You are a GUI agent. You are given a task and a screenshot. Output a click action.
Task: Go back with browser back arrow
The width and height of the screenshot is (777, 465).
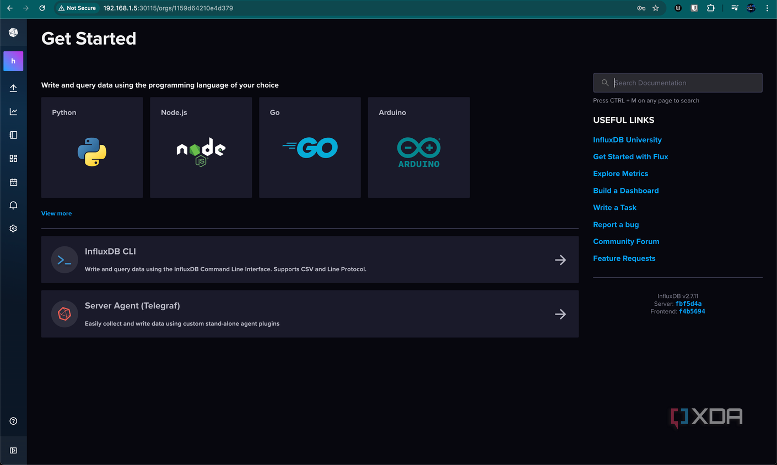[10, 8]
